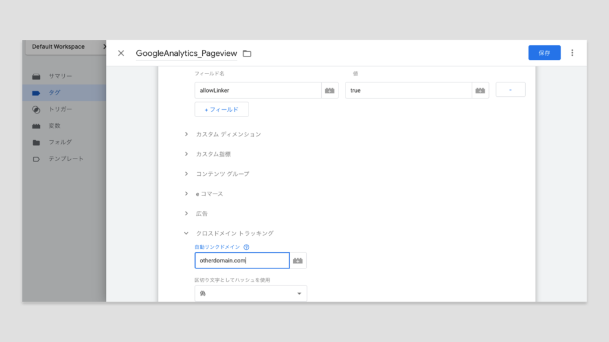Click variable picker icon next to allowLinker field

[x=329, y=90]
